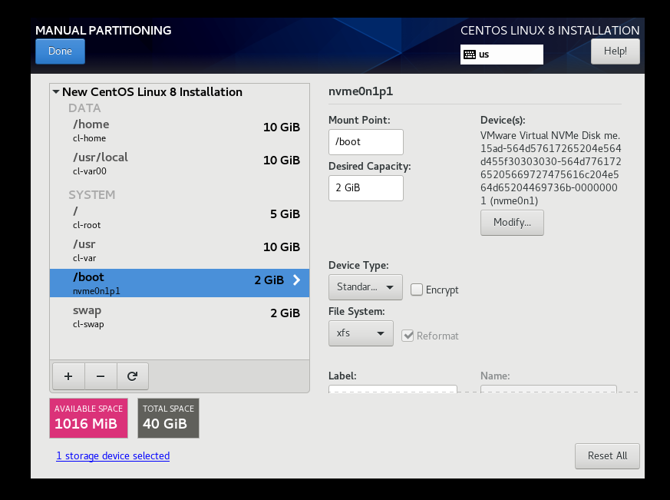The height and width of the screenshot is (500, 670).
Task: Click the remove mount point minus icon
Action: coord(101,376)
